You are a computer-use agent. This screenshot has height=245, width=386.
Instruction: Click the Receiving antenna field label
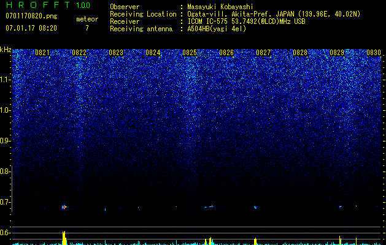click(x=141, y=29)
